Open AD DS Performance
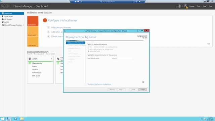The height and width of the screenshot is (121, 215). pos(37,73)
